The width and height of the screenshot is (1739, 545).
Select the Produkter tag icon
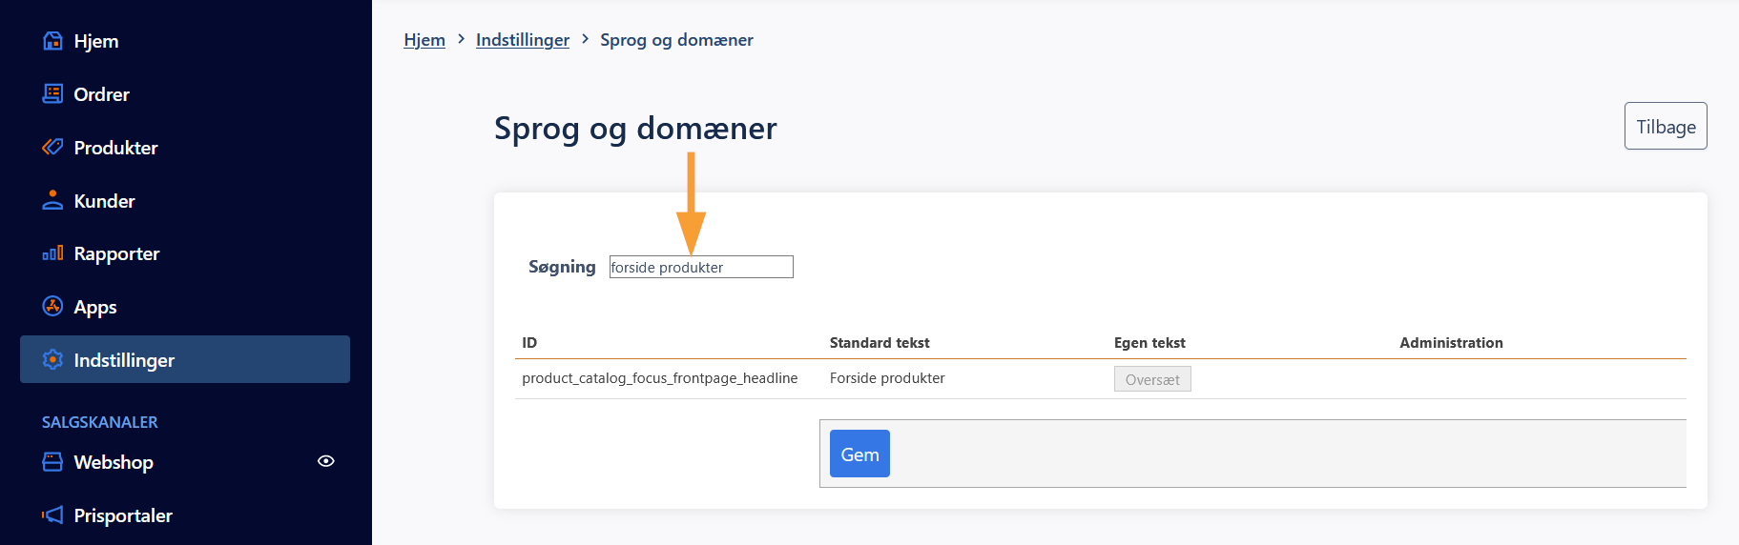52,147
